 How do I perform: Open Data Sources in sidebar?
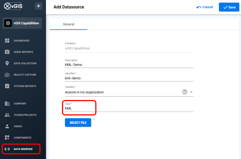coord(21,149)
